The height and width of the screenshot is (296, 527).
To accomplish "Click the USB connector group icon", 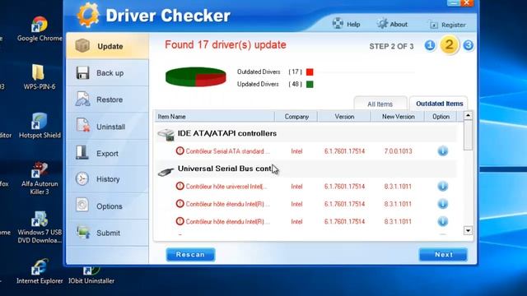I will [166, 172].
